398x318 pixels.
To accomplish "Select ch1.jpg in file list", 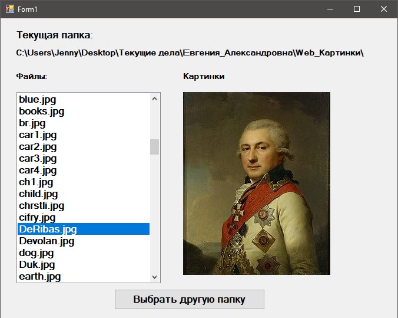I will tap(35, 182).
